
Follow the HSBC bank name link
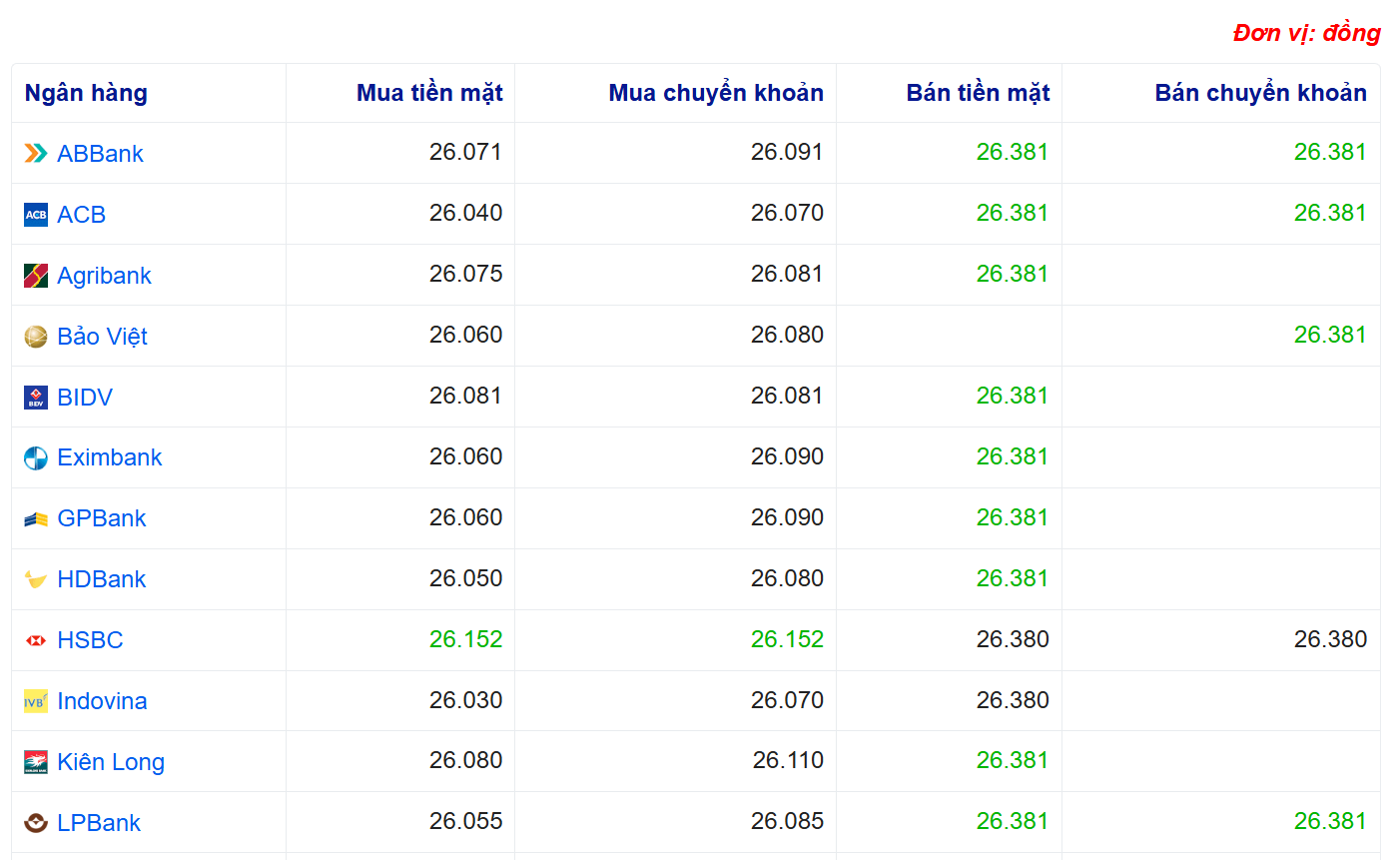click(90, 640)
